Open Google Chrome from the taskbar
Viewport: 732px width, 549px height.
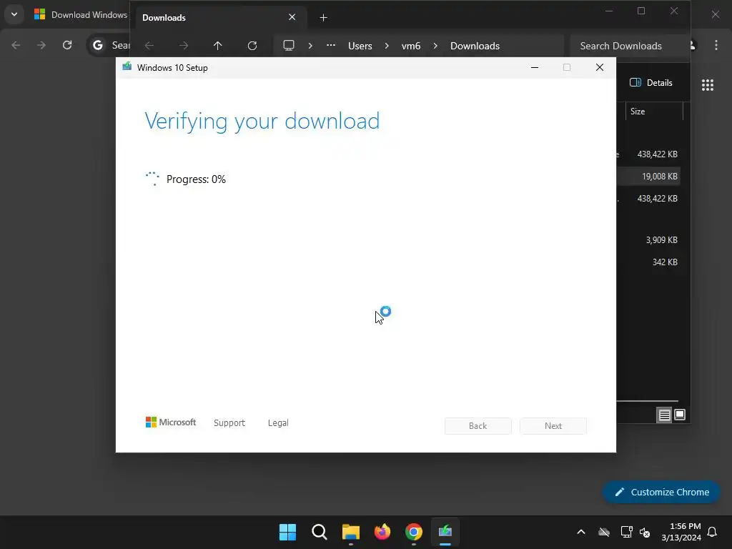(414, 532)
